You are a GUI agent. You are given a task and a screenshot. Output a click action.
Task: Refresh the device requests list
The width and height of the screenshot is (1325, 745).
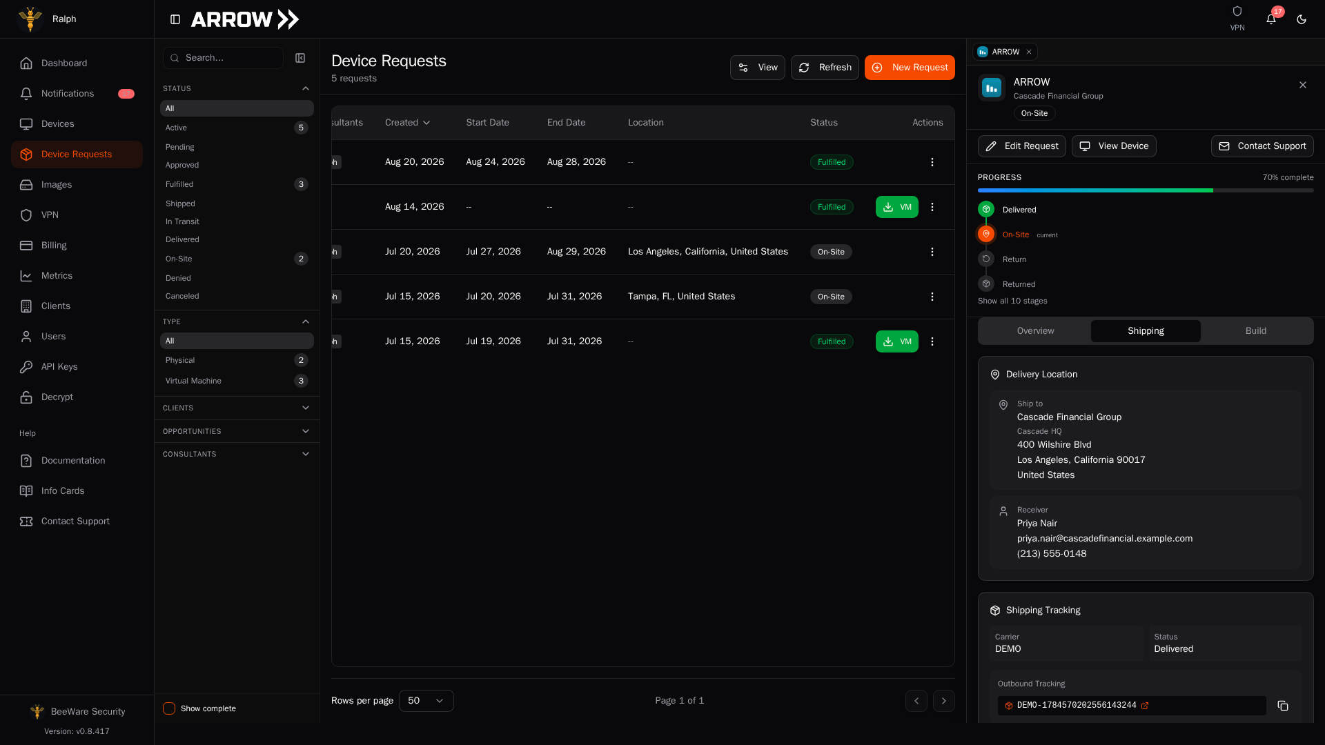coord(825,68)
